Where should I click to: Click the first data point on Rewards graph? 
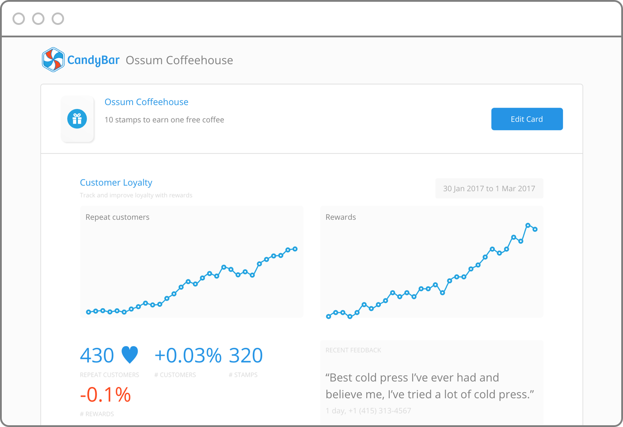[329, 316]
